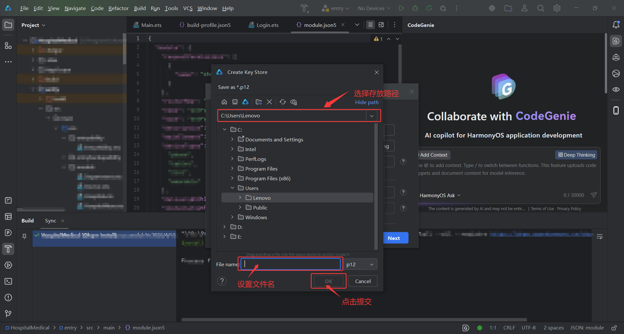Click delete X icon in file chooser toolbar

click(269, 102)
